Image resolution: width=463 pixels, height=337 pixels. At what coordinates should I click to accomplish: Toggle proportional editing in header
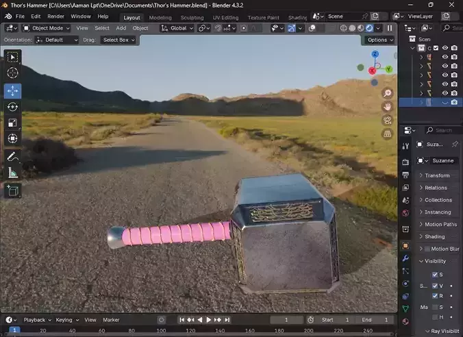coord(244,28)
